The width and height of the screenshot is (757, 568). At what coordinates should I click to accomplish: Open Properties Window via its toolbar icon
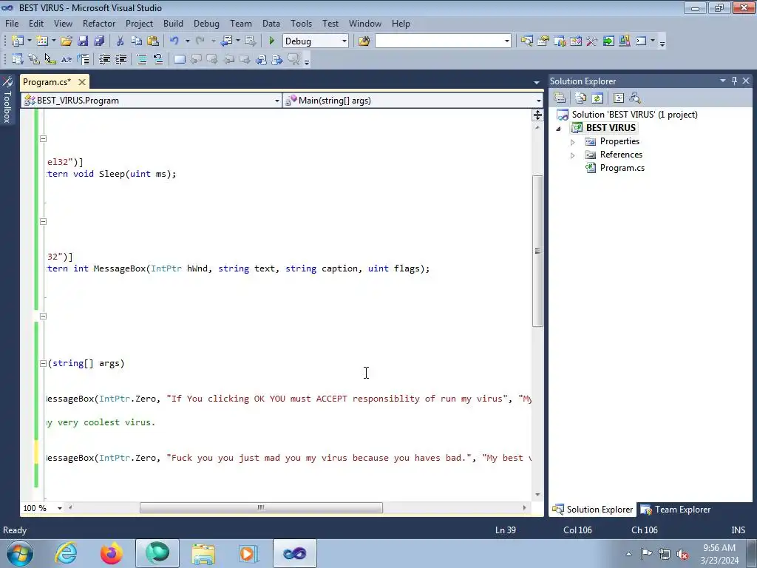pyautogui.click(x=543, y=41)
